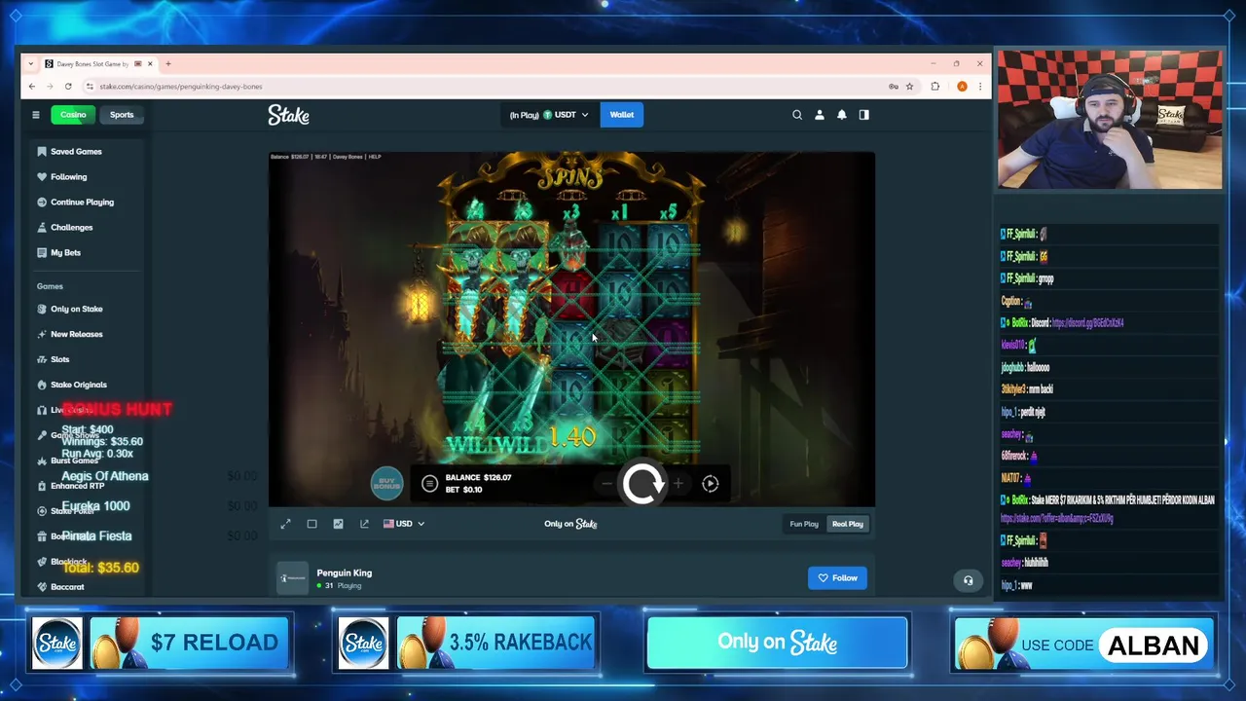The image size is (1246, 701).
Task: Click the Challenges icon in sidebar
Action: pos(42,228)
